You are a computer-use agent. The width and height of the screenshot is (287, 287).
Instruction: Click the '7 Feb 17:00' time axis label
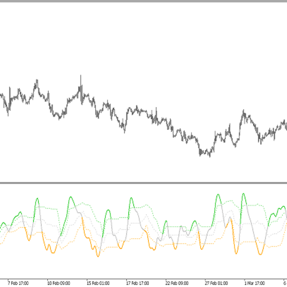[x=18, y=283]
